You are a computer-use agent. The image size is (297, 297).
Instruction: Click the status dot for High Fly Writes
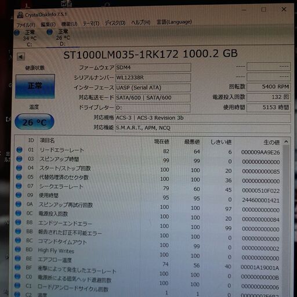(18, 249)
